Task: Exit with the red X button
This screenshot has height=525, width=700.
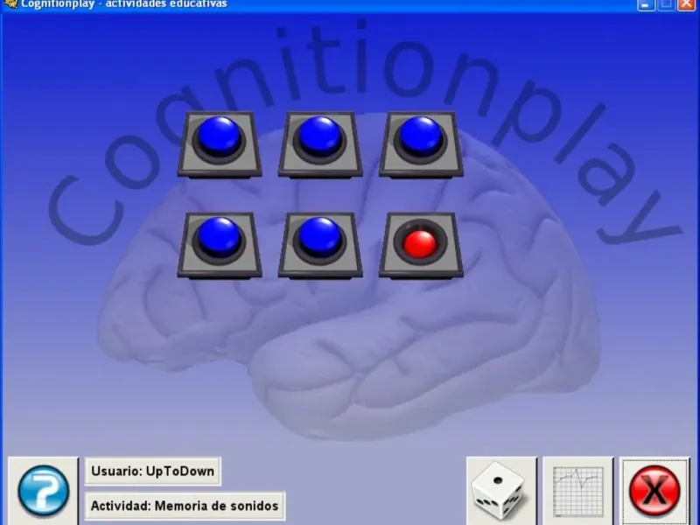Action: coord(654,491)
